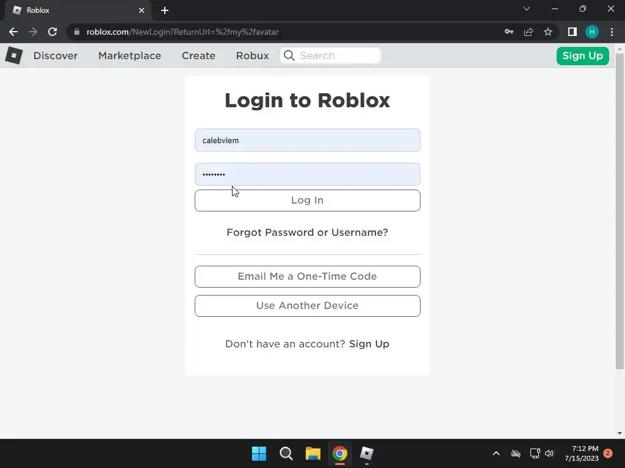Open the clock and date panel

[582, 453]
